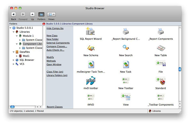Click the Forward toolbar button
Image resolution: width=189 pixels, height=123 pixels.
[23, 15]
